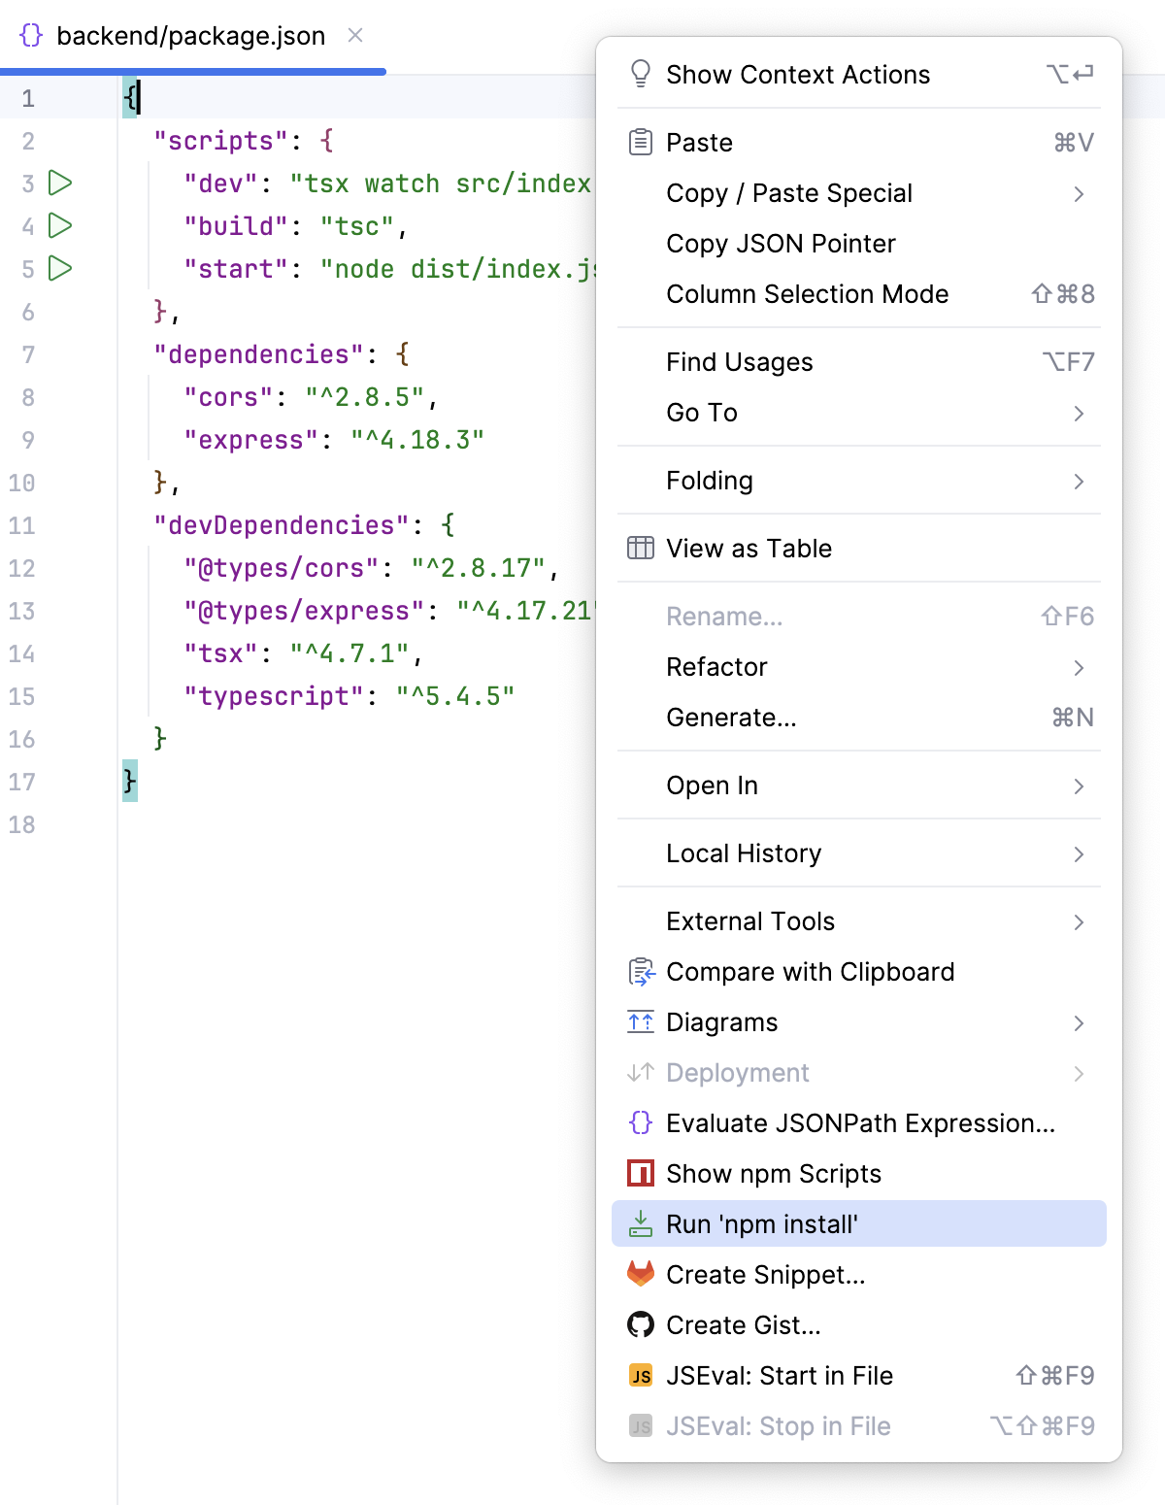Click the GitHub Create Gist icon
The height and width of the screenshot is (1505, 1165).
coord(641,1324)
